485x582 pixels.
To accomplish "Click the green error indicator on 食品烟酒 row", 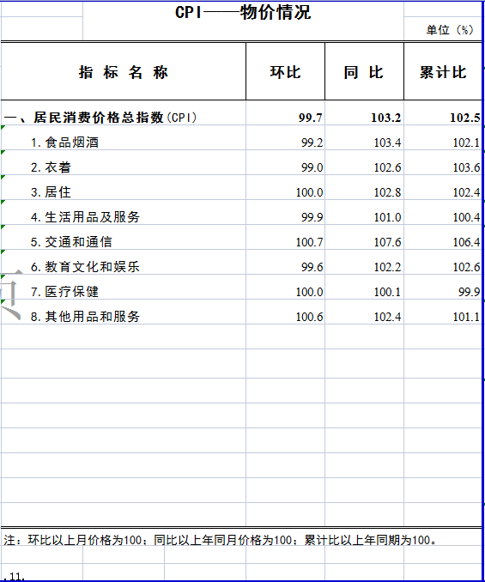I will click(3, 127).
